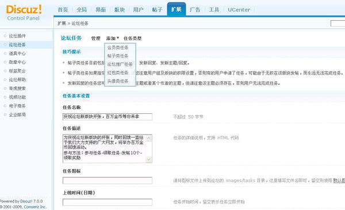Click the 任务基本设置 section header
The width and height of the screenshot is (345, 210).
[x=76, y=96]
